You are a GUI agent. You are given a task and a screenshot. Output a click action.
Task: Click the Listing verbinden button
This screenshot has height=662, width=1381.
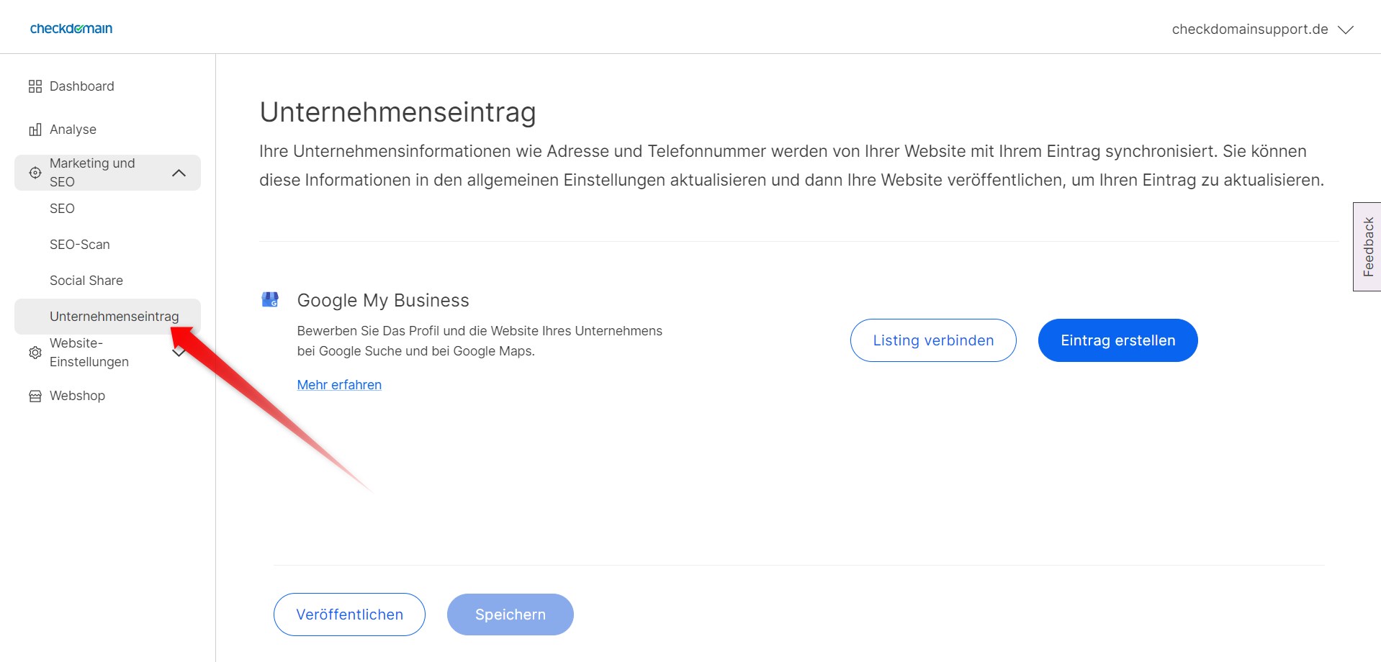(x=932, y=340)
